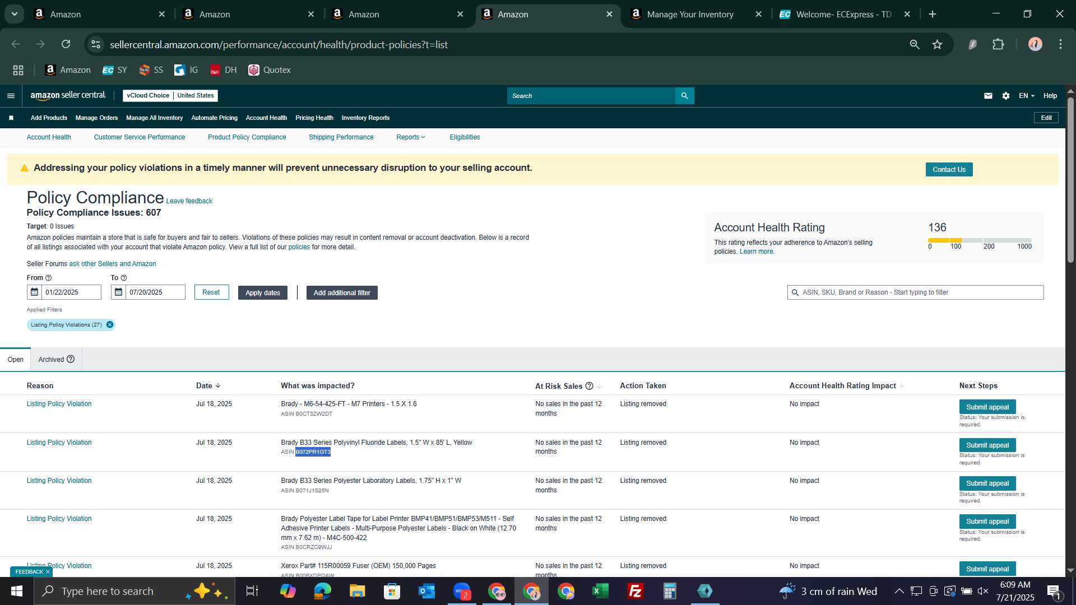Open the Leave feedback link
The width and height of the screenshot is (1076, 605).
(189, 201)
